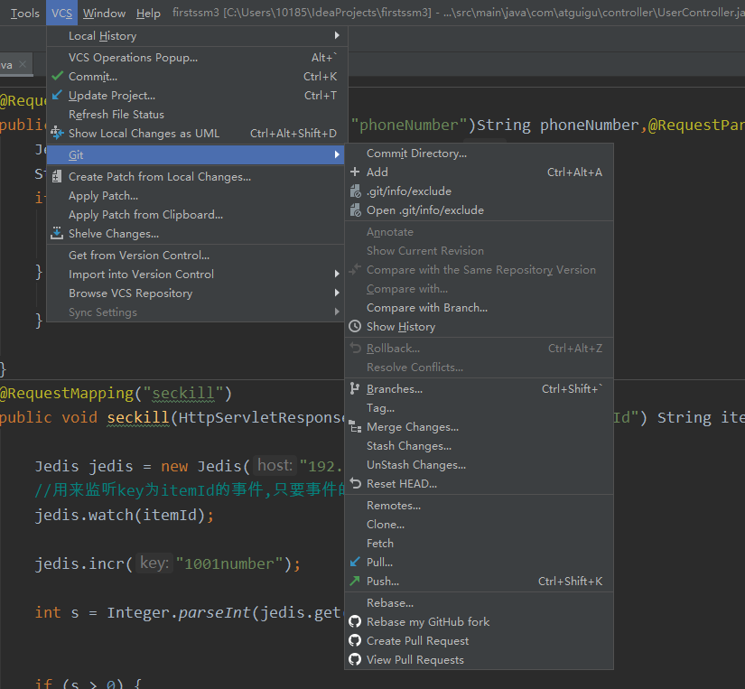
Task: Choose Stash Changes from Git submenu
Action: tap(408, 446)
